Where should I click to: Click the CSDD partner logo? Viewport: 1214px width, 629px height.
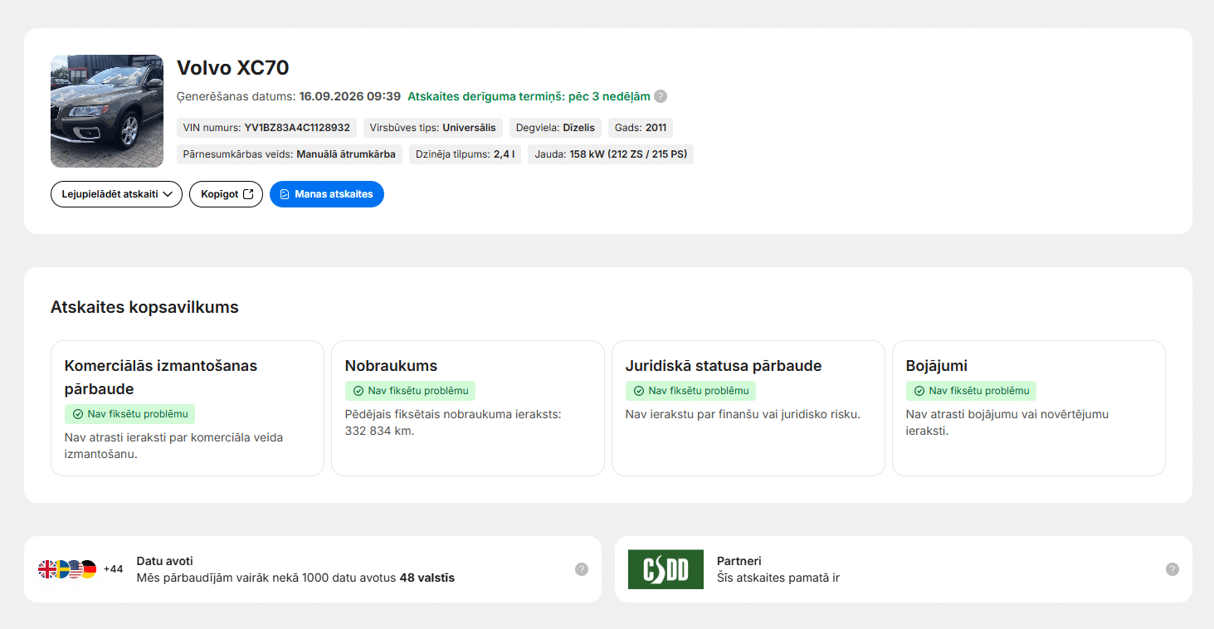click(666, 569)
